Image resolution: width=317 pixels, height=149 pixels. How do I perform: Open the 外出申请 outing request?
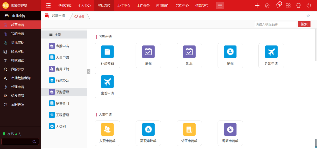pyautogui.click(x=271, y=55)
